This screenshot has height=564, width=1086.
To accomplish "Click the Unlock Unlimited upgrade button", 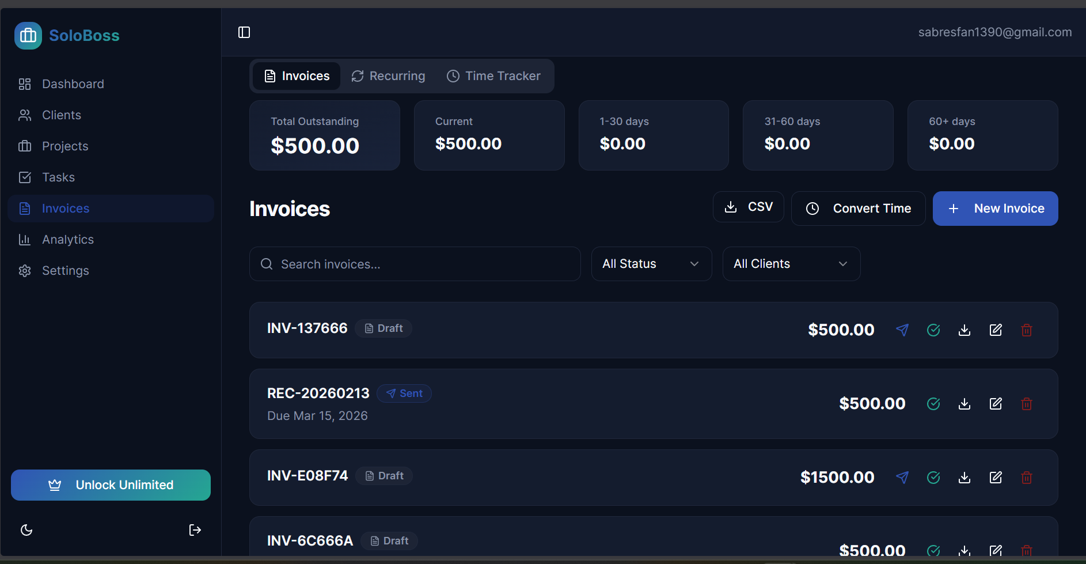I will [x=111, y=484].
